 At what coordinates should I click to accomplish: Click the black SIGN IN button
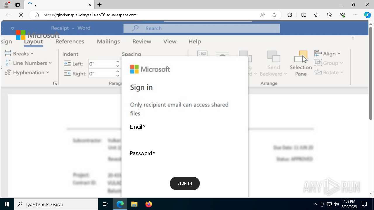pyautogui.click(x=185, y=183)
